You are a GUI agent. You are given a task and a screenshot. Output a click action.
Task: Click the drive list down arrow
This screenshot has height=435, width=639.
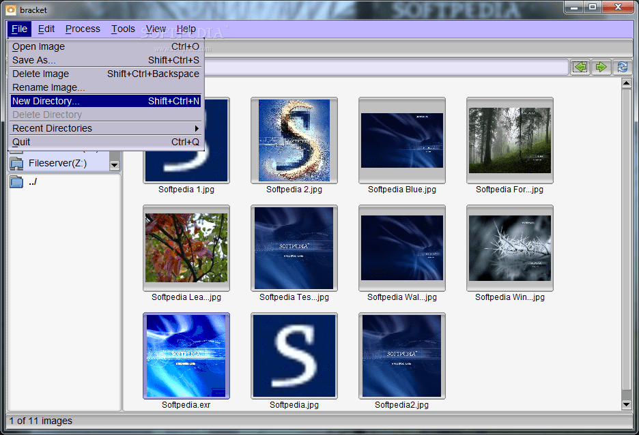[x=115, y=164]
